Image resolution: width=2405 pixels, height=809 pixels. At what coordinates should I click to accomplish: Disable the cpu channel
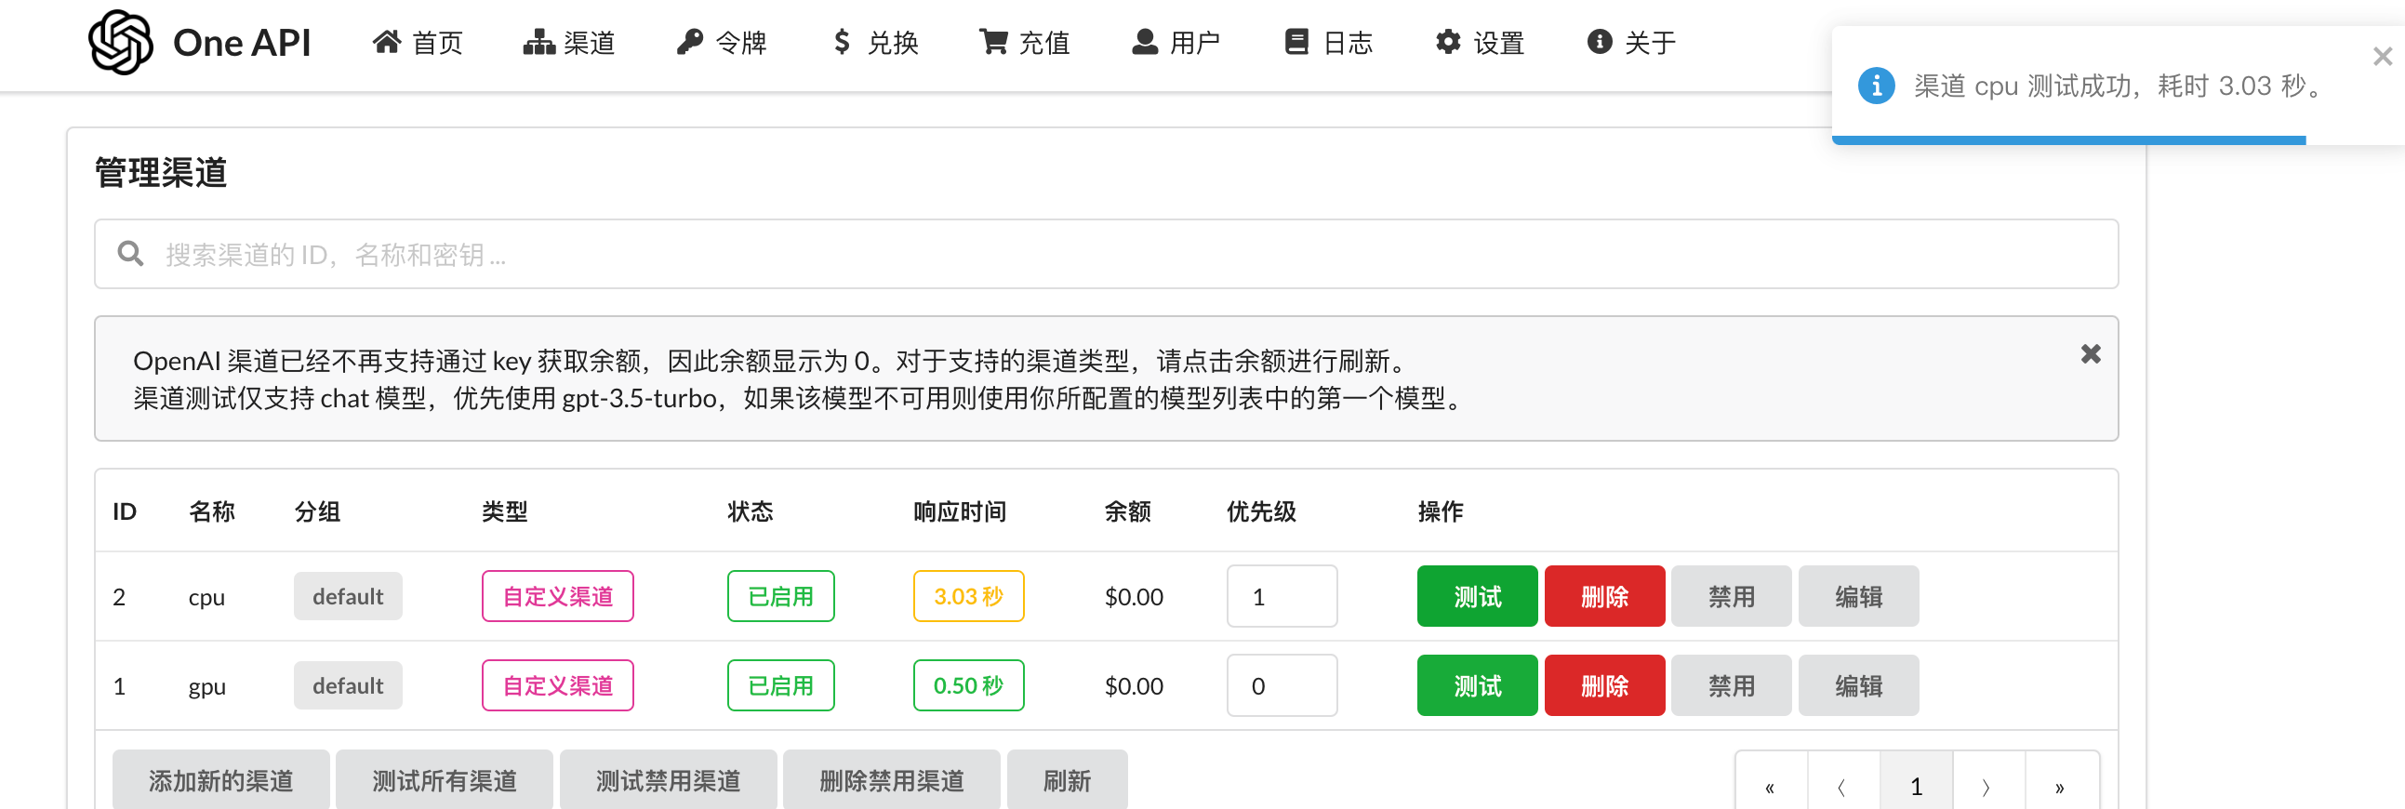click(x=1730, y=596)
